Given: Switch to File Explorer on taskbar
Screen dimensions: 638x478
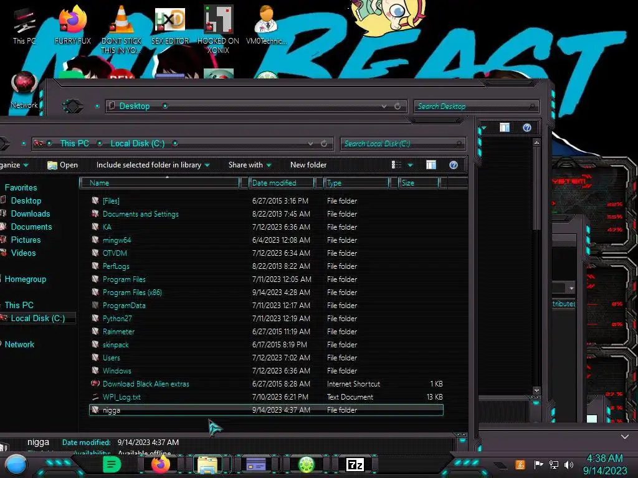Looking at the screenshot, I should tap(208, 464).
